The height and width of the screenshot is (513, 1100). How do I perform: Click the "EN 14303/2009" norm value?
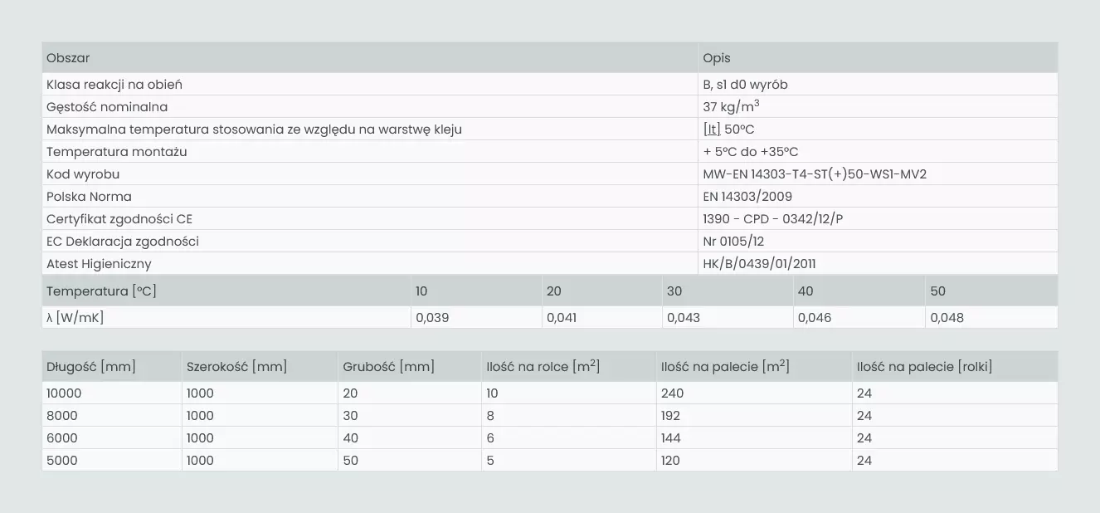pyautogui.click(x=747, y=197)
